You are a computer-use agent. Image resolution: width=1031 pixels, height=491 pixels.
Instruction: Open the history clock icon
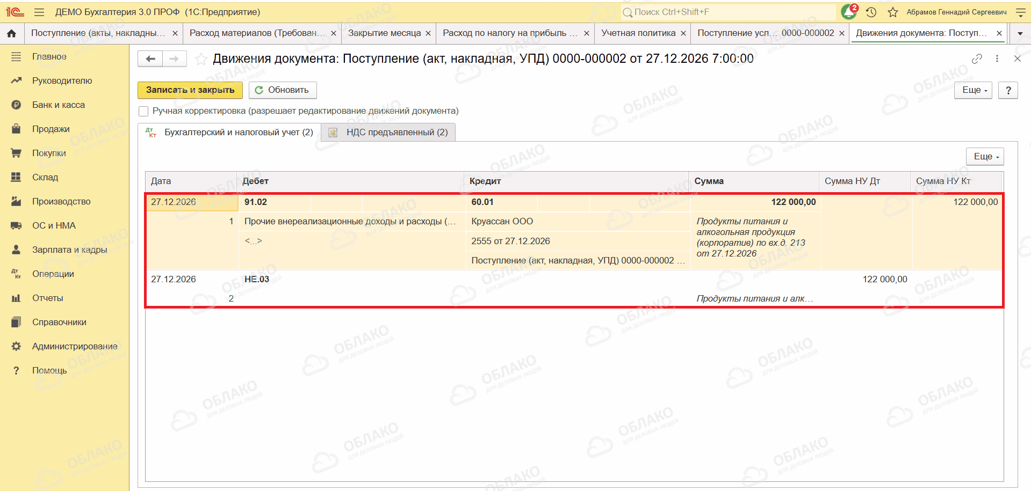(871, 12)
